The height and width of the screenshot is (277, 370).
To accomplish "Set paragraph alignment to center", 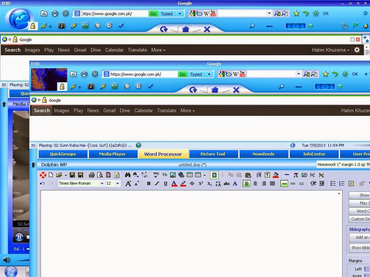I will (255, 184).
